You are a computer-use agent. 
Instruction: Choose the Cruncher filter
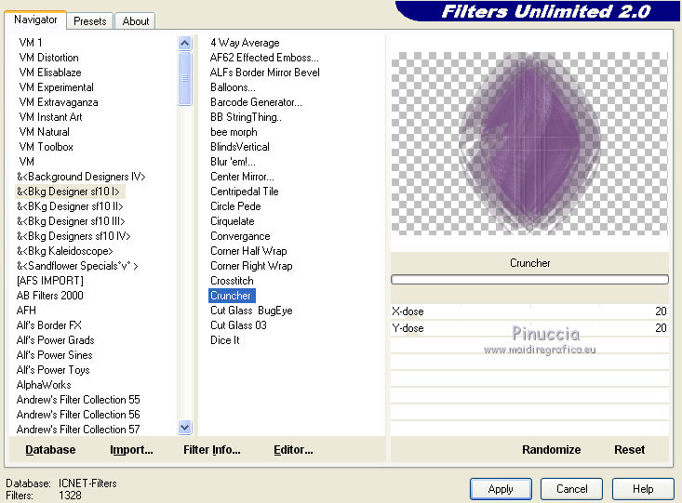pos(231,296)
